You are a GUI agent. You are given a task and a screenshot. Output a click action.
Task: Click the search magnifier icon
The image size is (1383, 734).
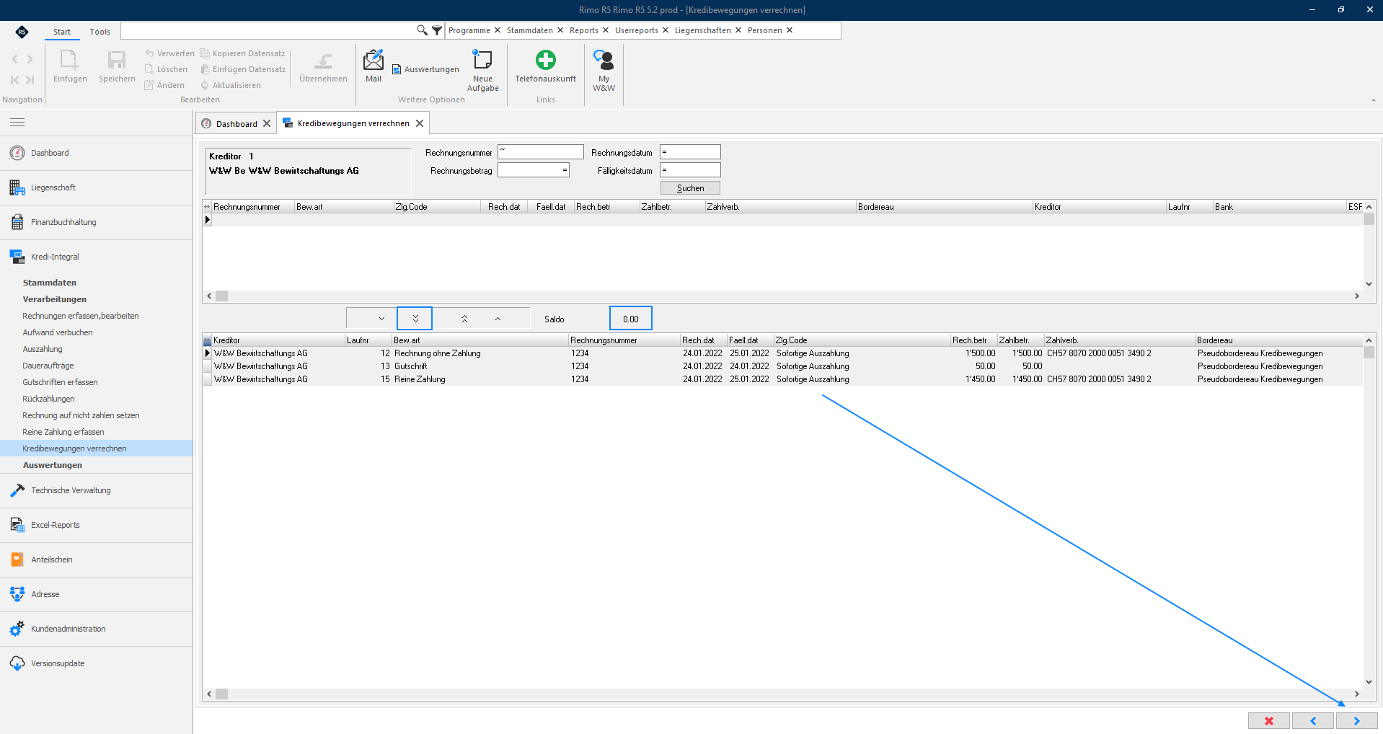pyautogui.click(x=422, y=30)
